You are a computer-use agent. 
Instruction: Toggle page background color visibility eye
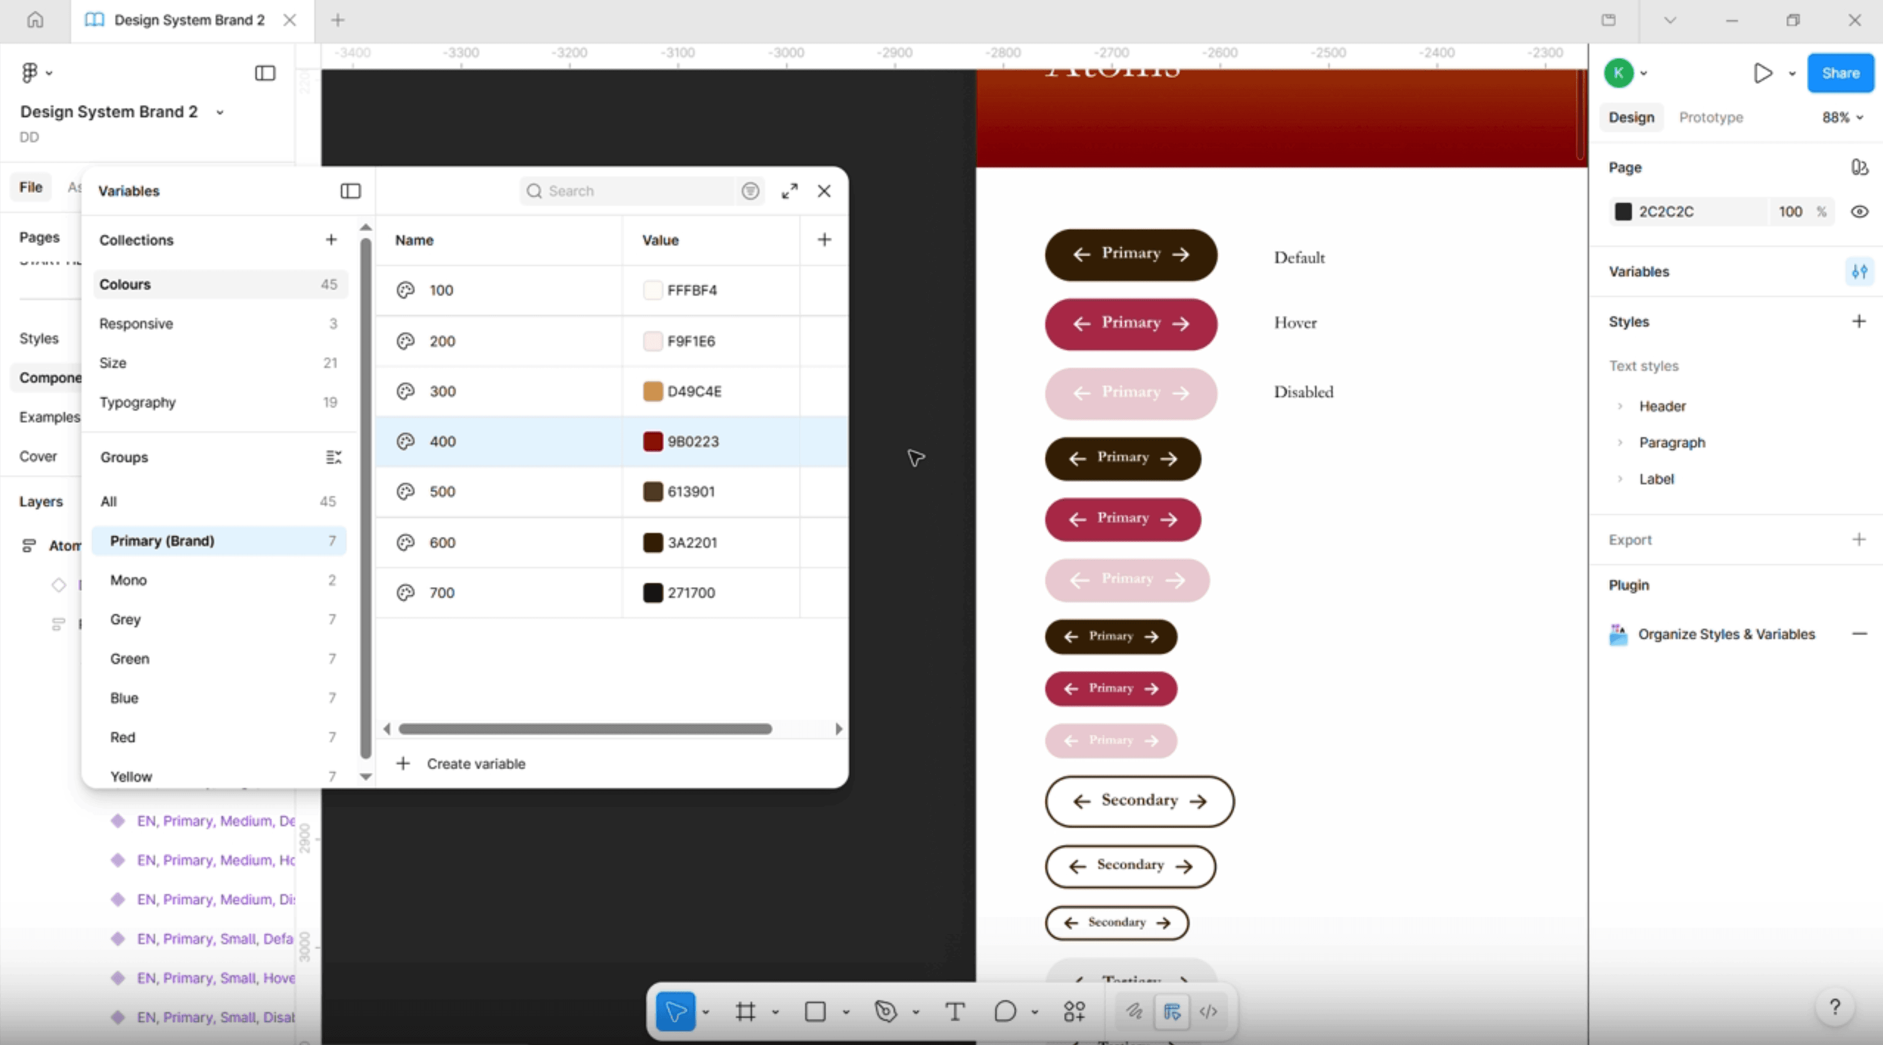coord(1859,211)
